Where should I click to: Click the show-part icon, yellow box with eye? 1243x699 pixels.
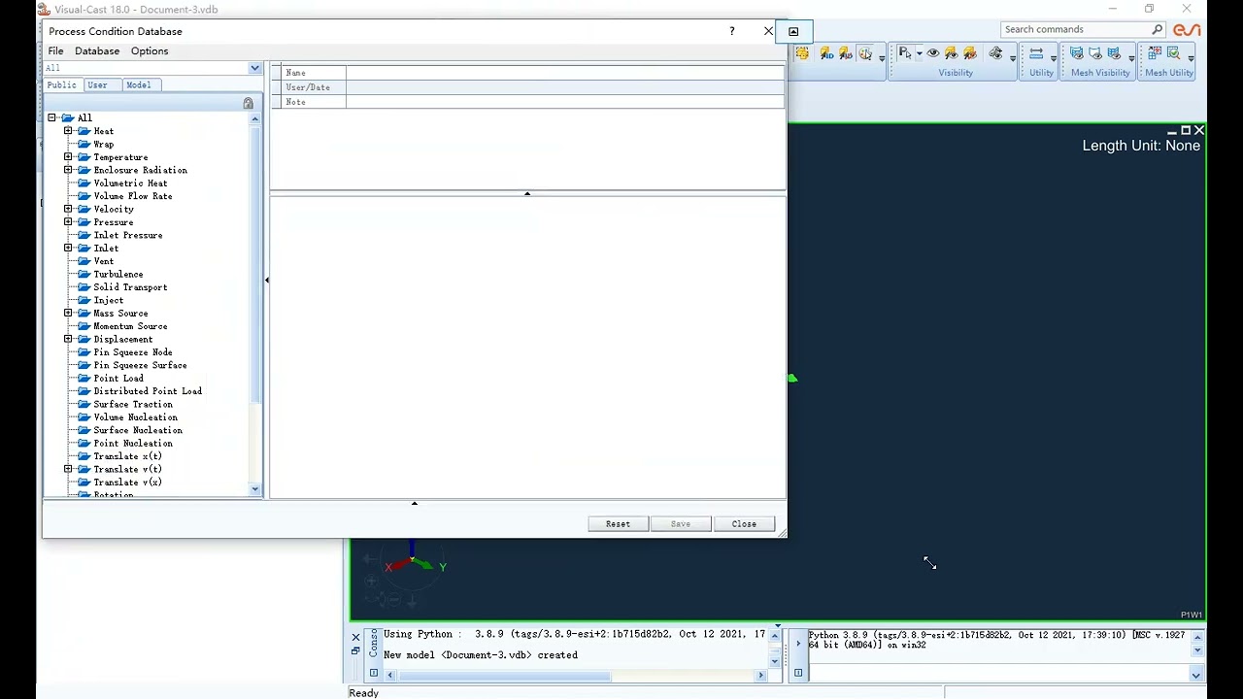click(952, 53)
